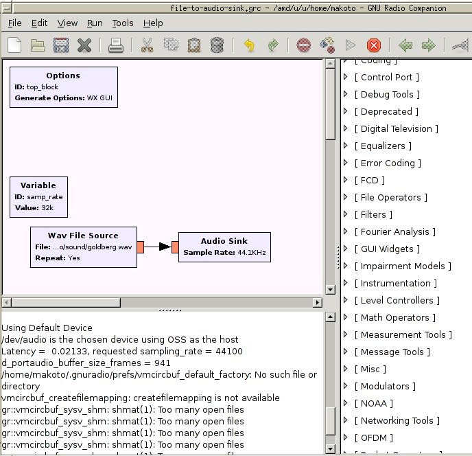472x456 pixels.
Task: Click the Copy icon in toolbar
Action: [171, 45]
